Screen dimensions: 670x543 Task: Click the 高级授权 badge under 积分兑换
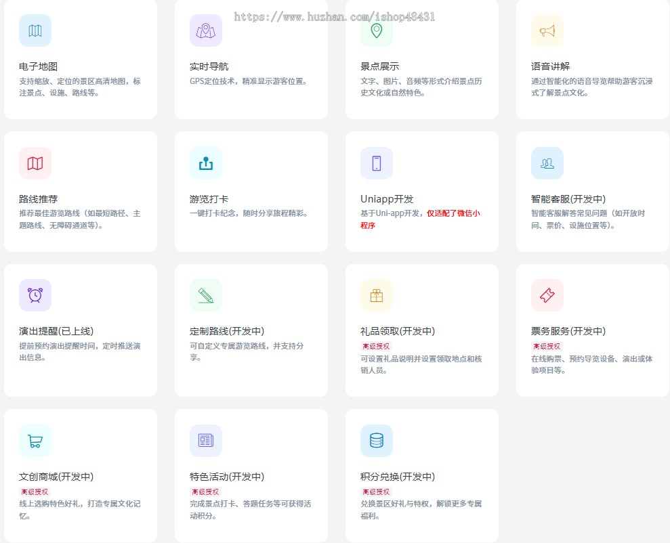376,492
